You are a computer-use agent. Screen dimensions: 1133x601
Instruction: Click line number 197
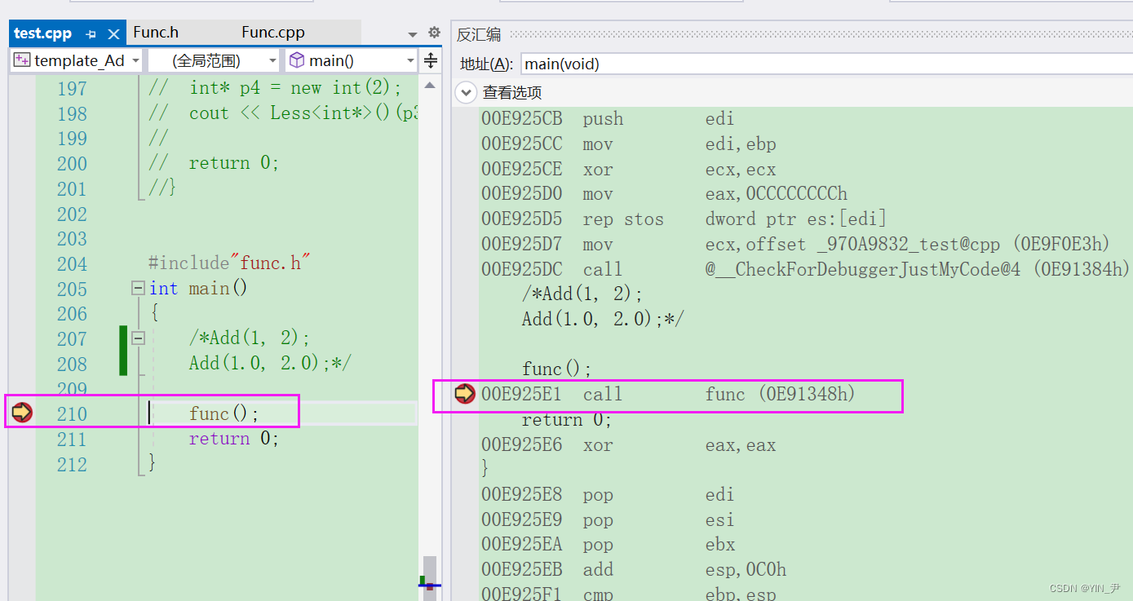click(x=72, y=88)
